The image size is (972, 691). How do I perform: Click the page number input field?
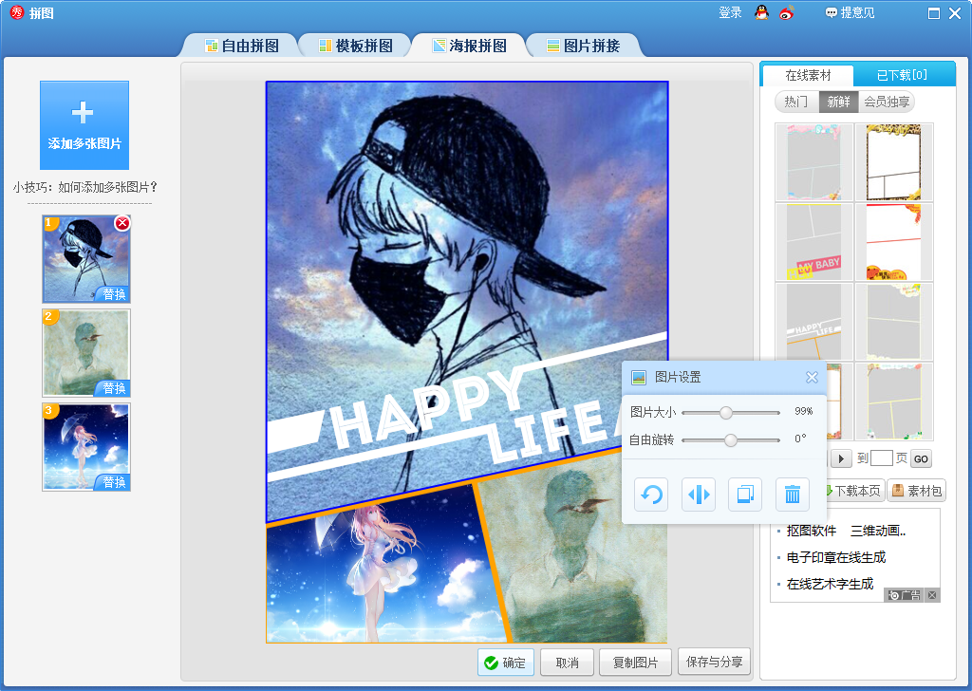(882, 458)
